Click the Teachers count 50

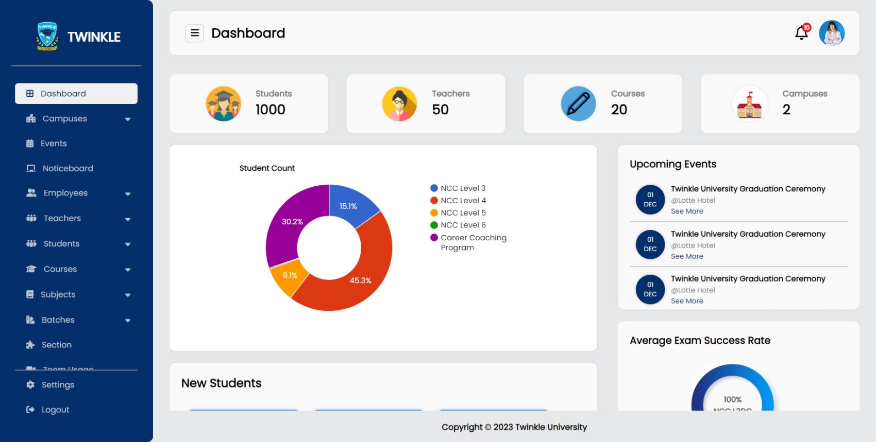click(441, 110)
